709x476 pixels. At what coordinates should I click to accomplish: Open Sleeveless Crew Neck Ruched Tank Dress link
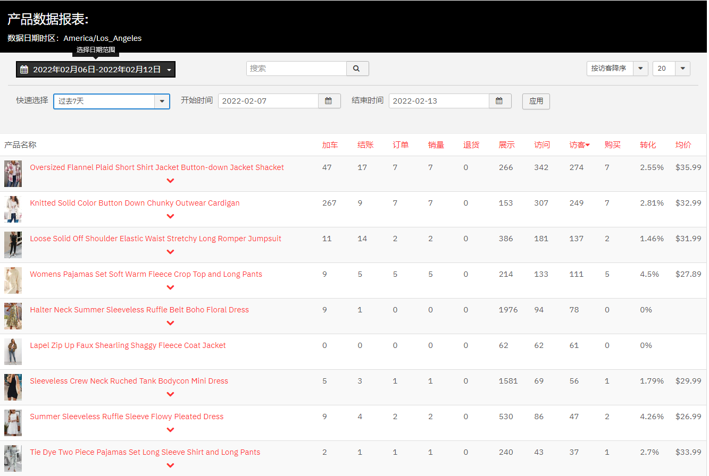coord(129,381)
